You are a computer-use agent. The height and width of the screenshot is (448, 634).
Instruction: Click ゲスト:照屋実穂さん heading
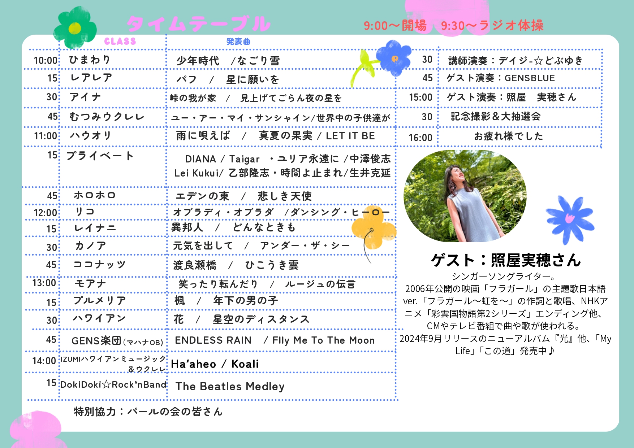506,260
